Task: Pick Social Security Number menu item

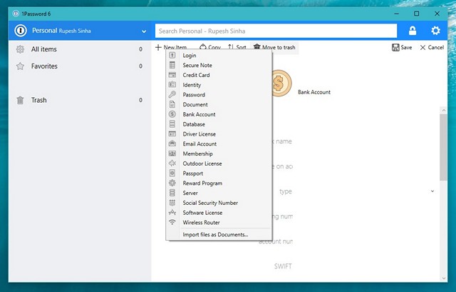Action: [210, 203]
